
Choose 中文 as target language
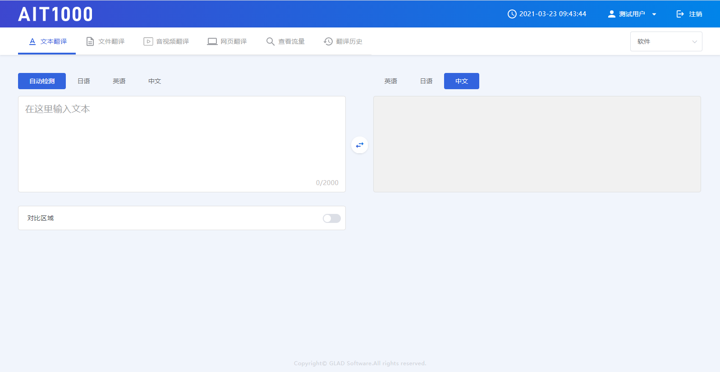click(x=461, y=81)
